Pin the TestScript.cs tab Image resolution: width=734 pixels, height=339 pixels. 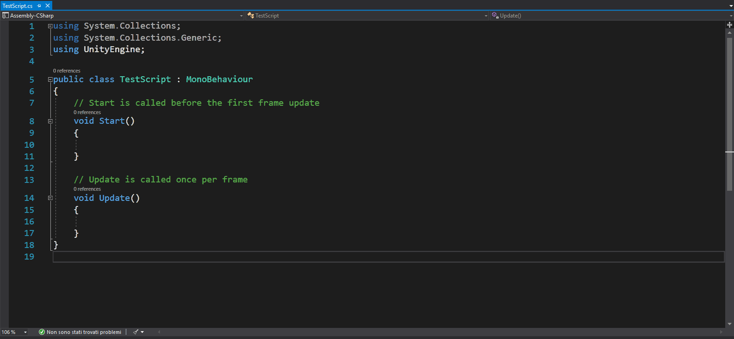(39, 6)
